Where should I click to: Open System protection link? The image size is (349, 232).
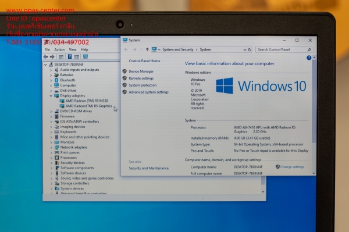[143, 85]
